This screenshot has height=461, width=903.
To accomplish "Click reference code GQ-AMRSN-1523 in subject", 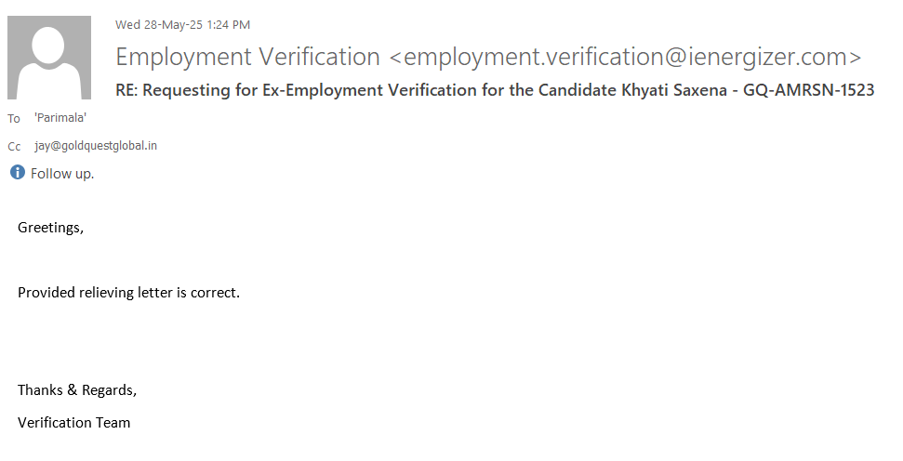I will coord(809,90).
